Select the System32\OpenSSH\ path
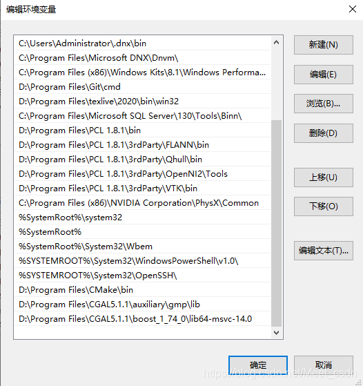 point(142,276)
